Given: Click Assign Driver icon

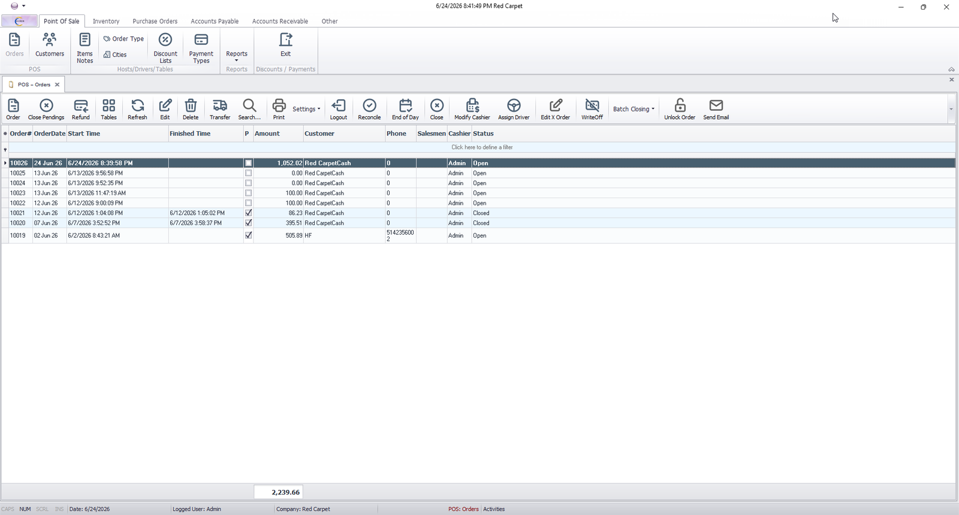Looking at the screenshot, I should (x=514, y=110).
